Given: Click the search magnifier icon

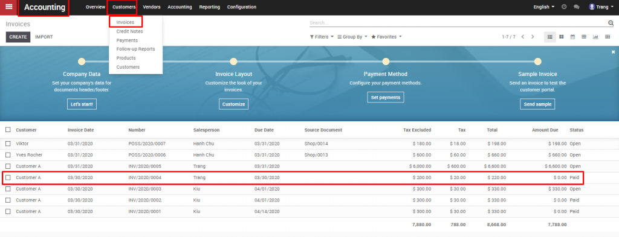Looking at the screenshot, I should [x=611, y=23].
